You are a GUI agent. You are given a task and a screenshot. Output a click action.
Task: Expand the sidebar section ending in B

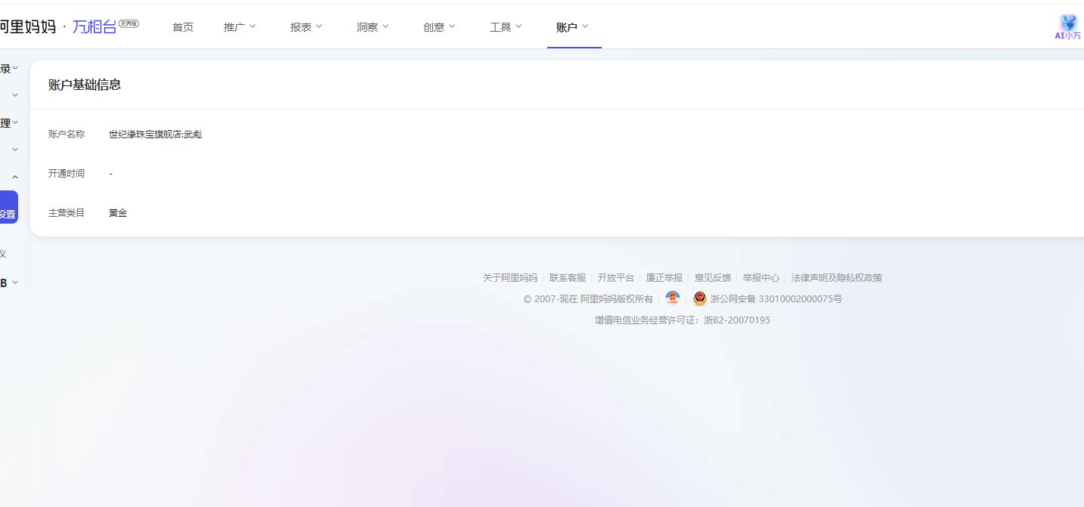pyautogui.click(x=9, y=283)
